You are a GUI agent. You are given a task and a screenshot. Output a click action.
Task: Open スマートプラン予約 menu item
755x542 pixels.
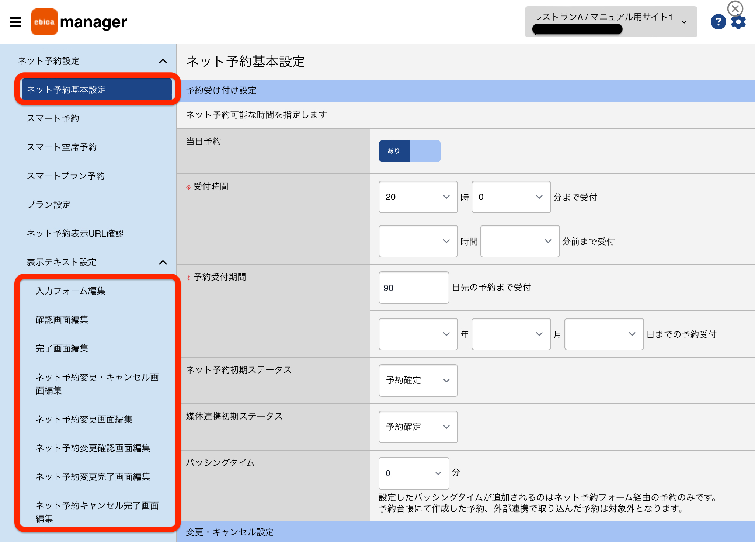pos(66,176)
